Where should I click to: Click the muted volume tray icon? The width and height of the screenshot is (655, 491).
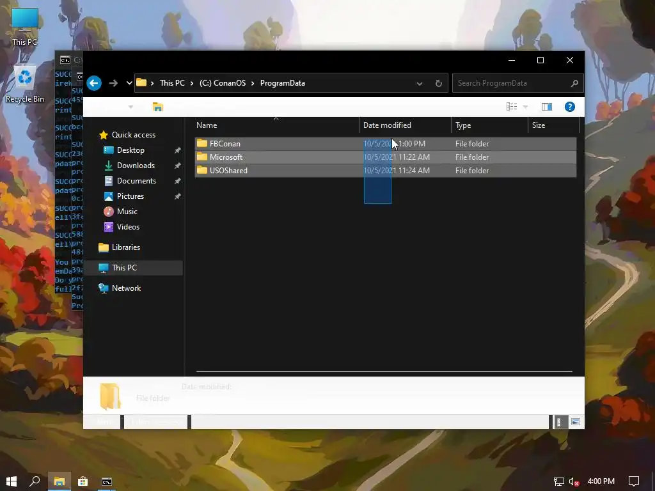pyautogui.click(x=574, y=481)
